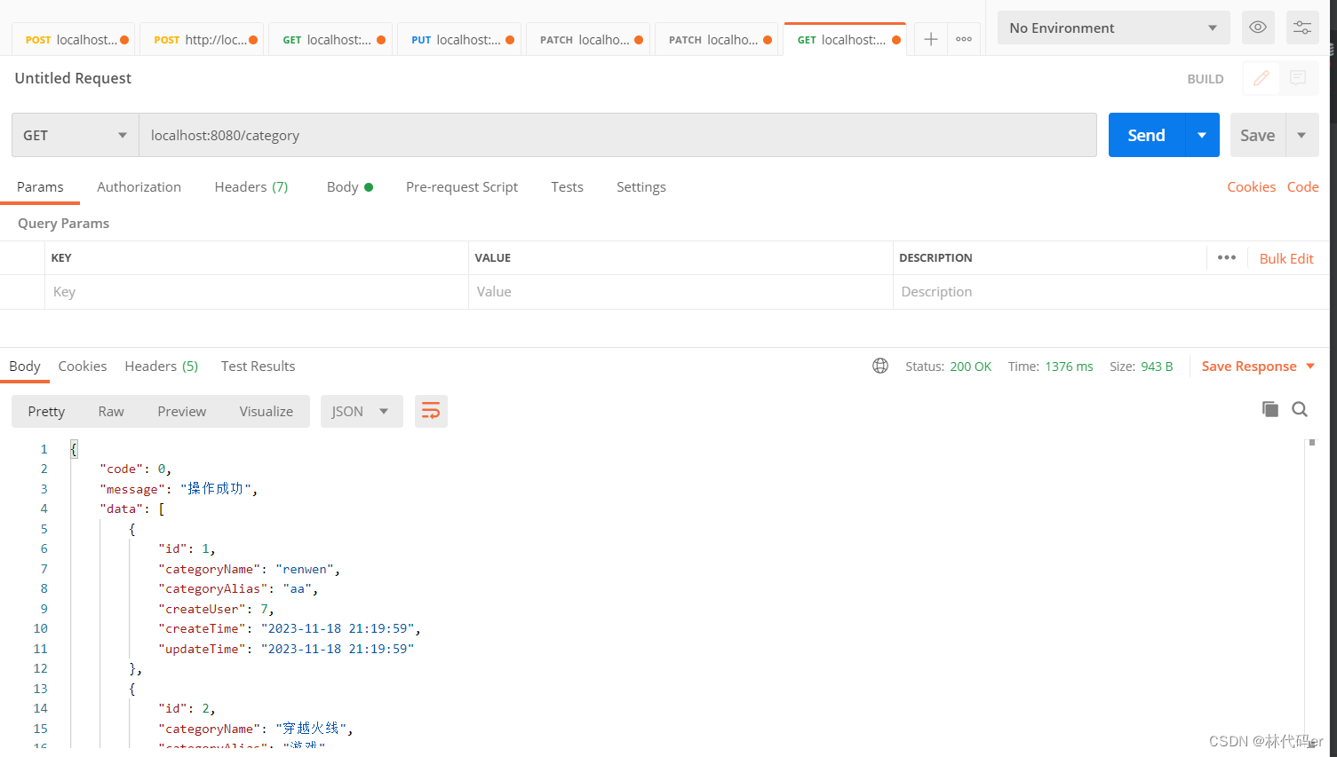1337x757 pixels.
Task: Click the query param Value field
Action: pos(680,292)
